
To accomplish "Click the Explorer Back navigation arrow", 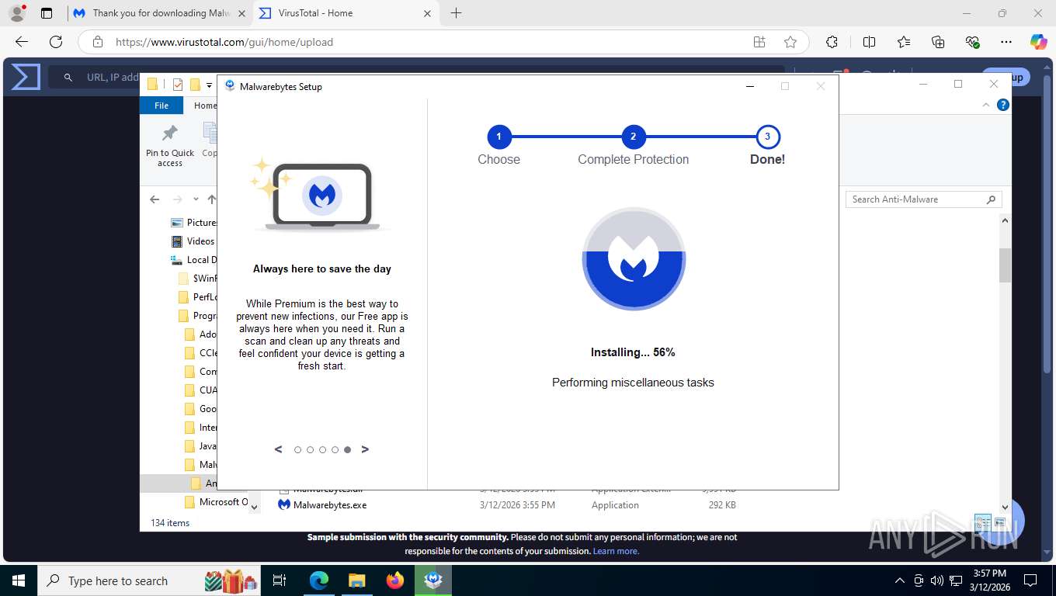I will 155,199.
